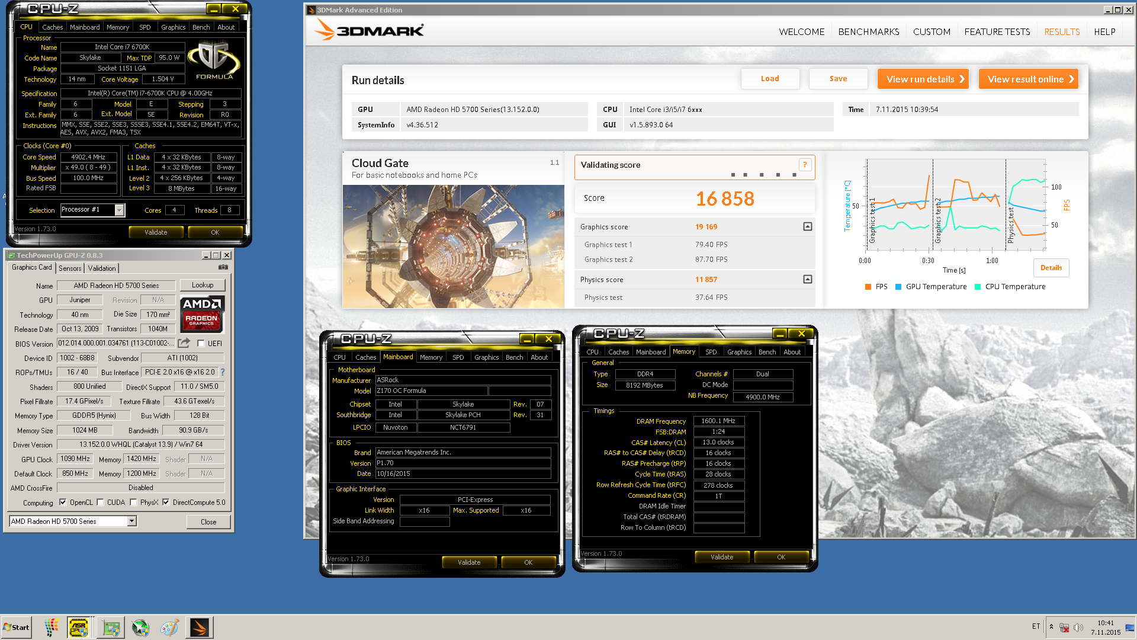This screenshot has height=640, width=1137.
Task: Click the desktop monitor icon in system tray
Action: (x=1130, y=627)
